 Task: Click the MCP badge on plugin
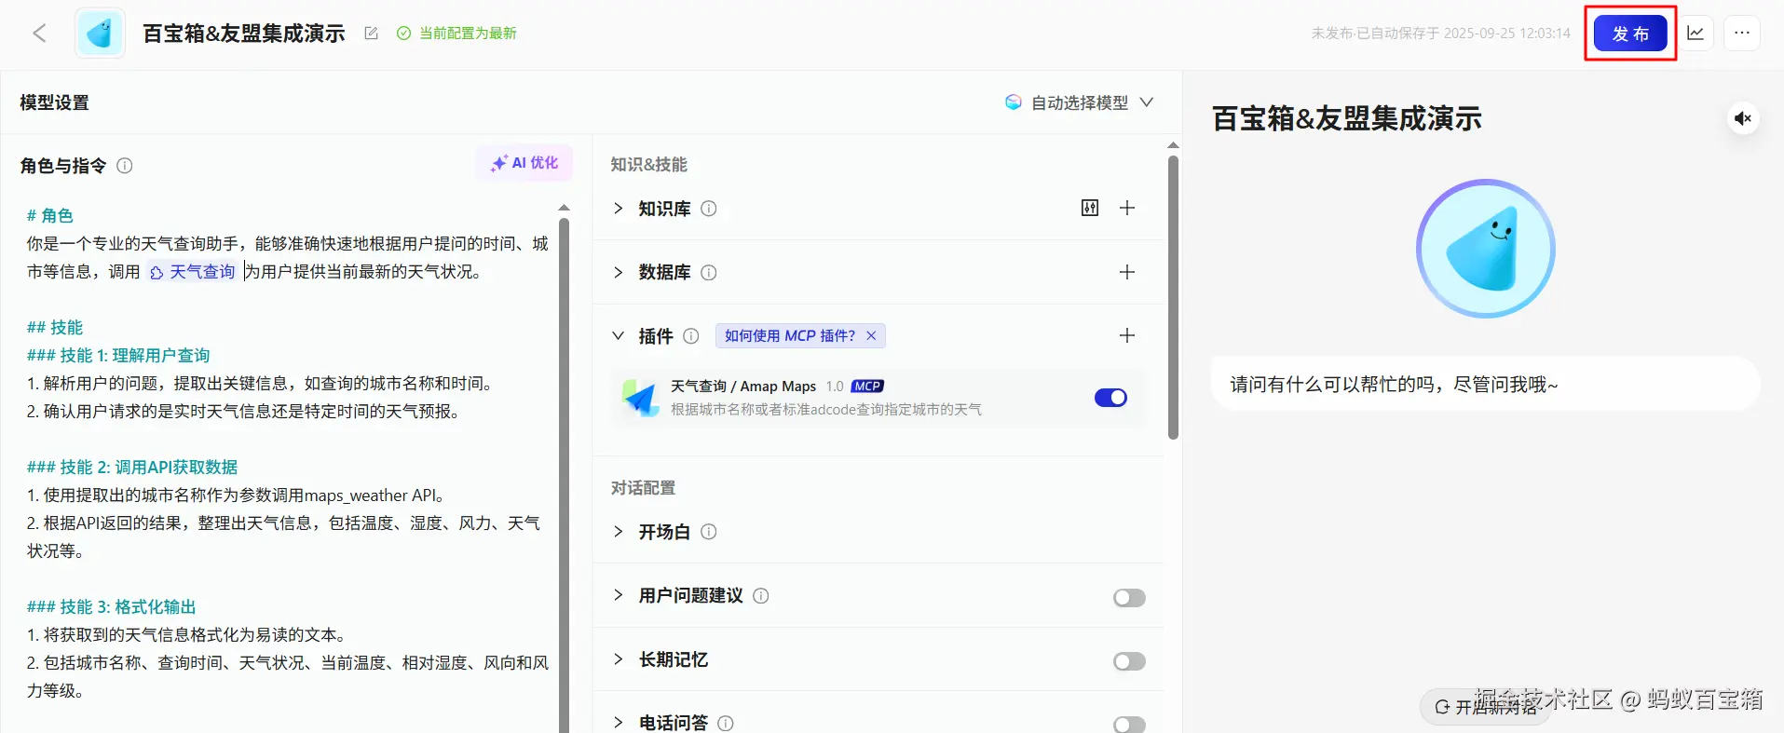pyautogui.click(x=867, y=387)
